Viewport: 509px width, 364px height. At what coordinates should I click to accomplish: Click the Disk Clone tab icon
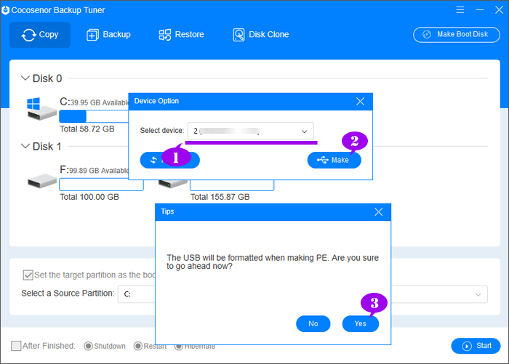click(239, 35)
